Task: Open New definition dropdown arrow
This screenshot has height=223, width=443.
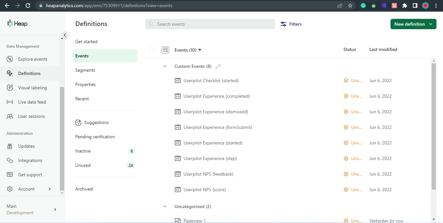Action: 431,24
